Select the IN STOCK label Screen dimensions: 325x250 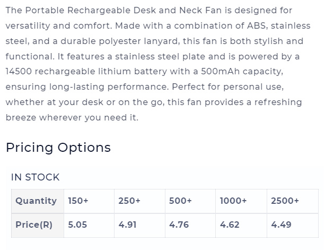(x=35, y=177)
